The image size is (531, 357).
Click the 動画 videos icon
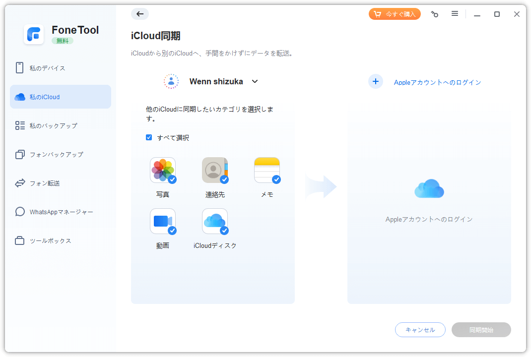pyautogui.click(x=163, y=221)
